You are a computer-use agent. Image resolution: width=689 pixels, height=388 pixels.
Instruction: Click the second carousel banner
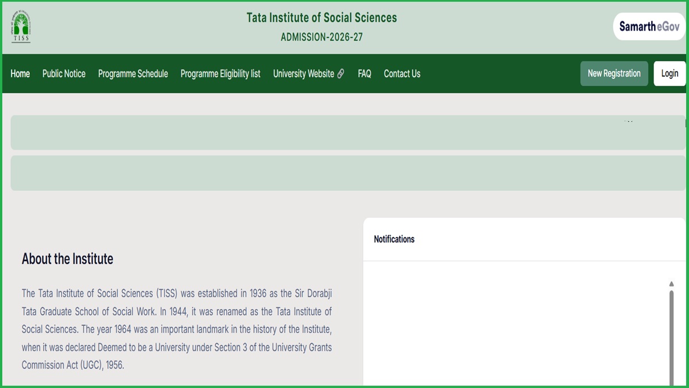click(x=344, y=172)
